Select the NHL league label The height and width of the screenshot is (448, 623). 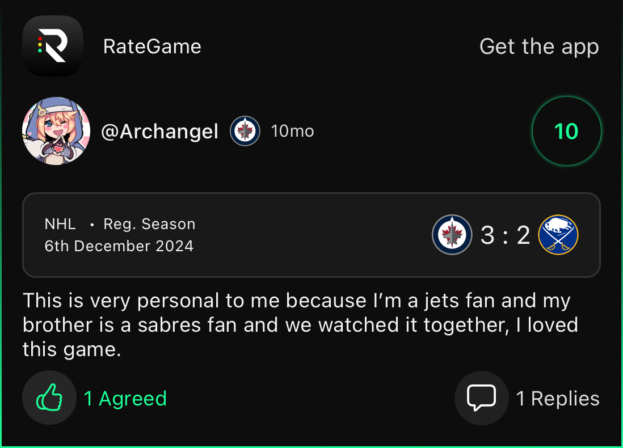point(60,224)
